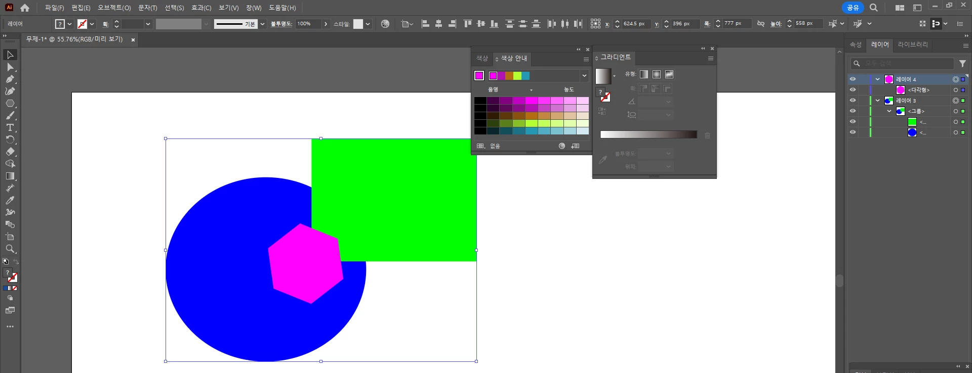
Task: Click vertical align top icon
Action: 468,24
